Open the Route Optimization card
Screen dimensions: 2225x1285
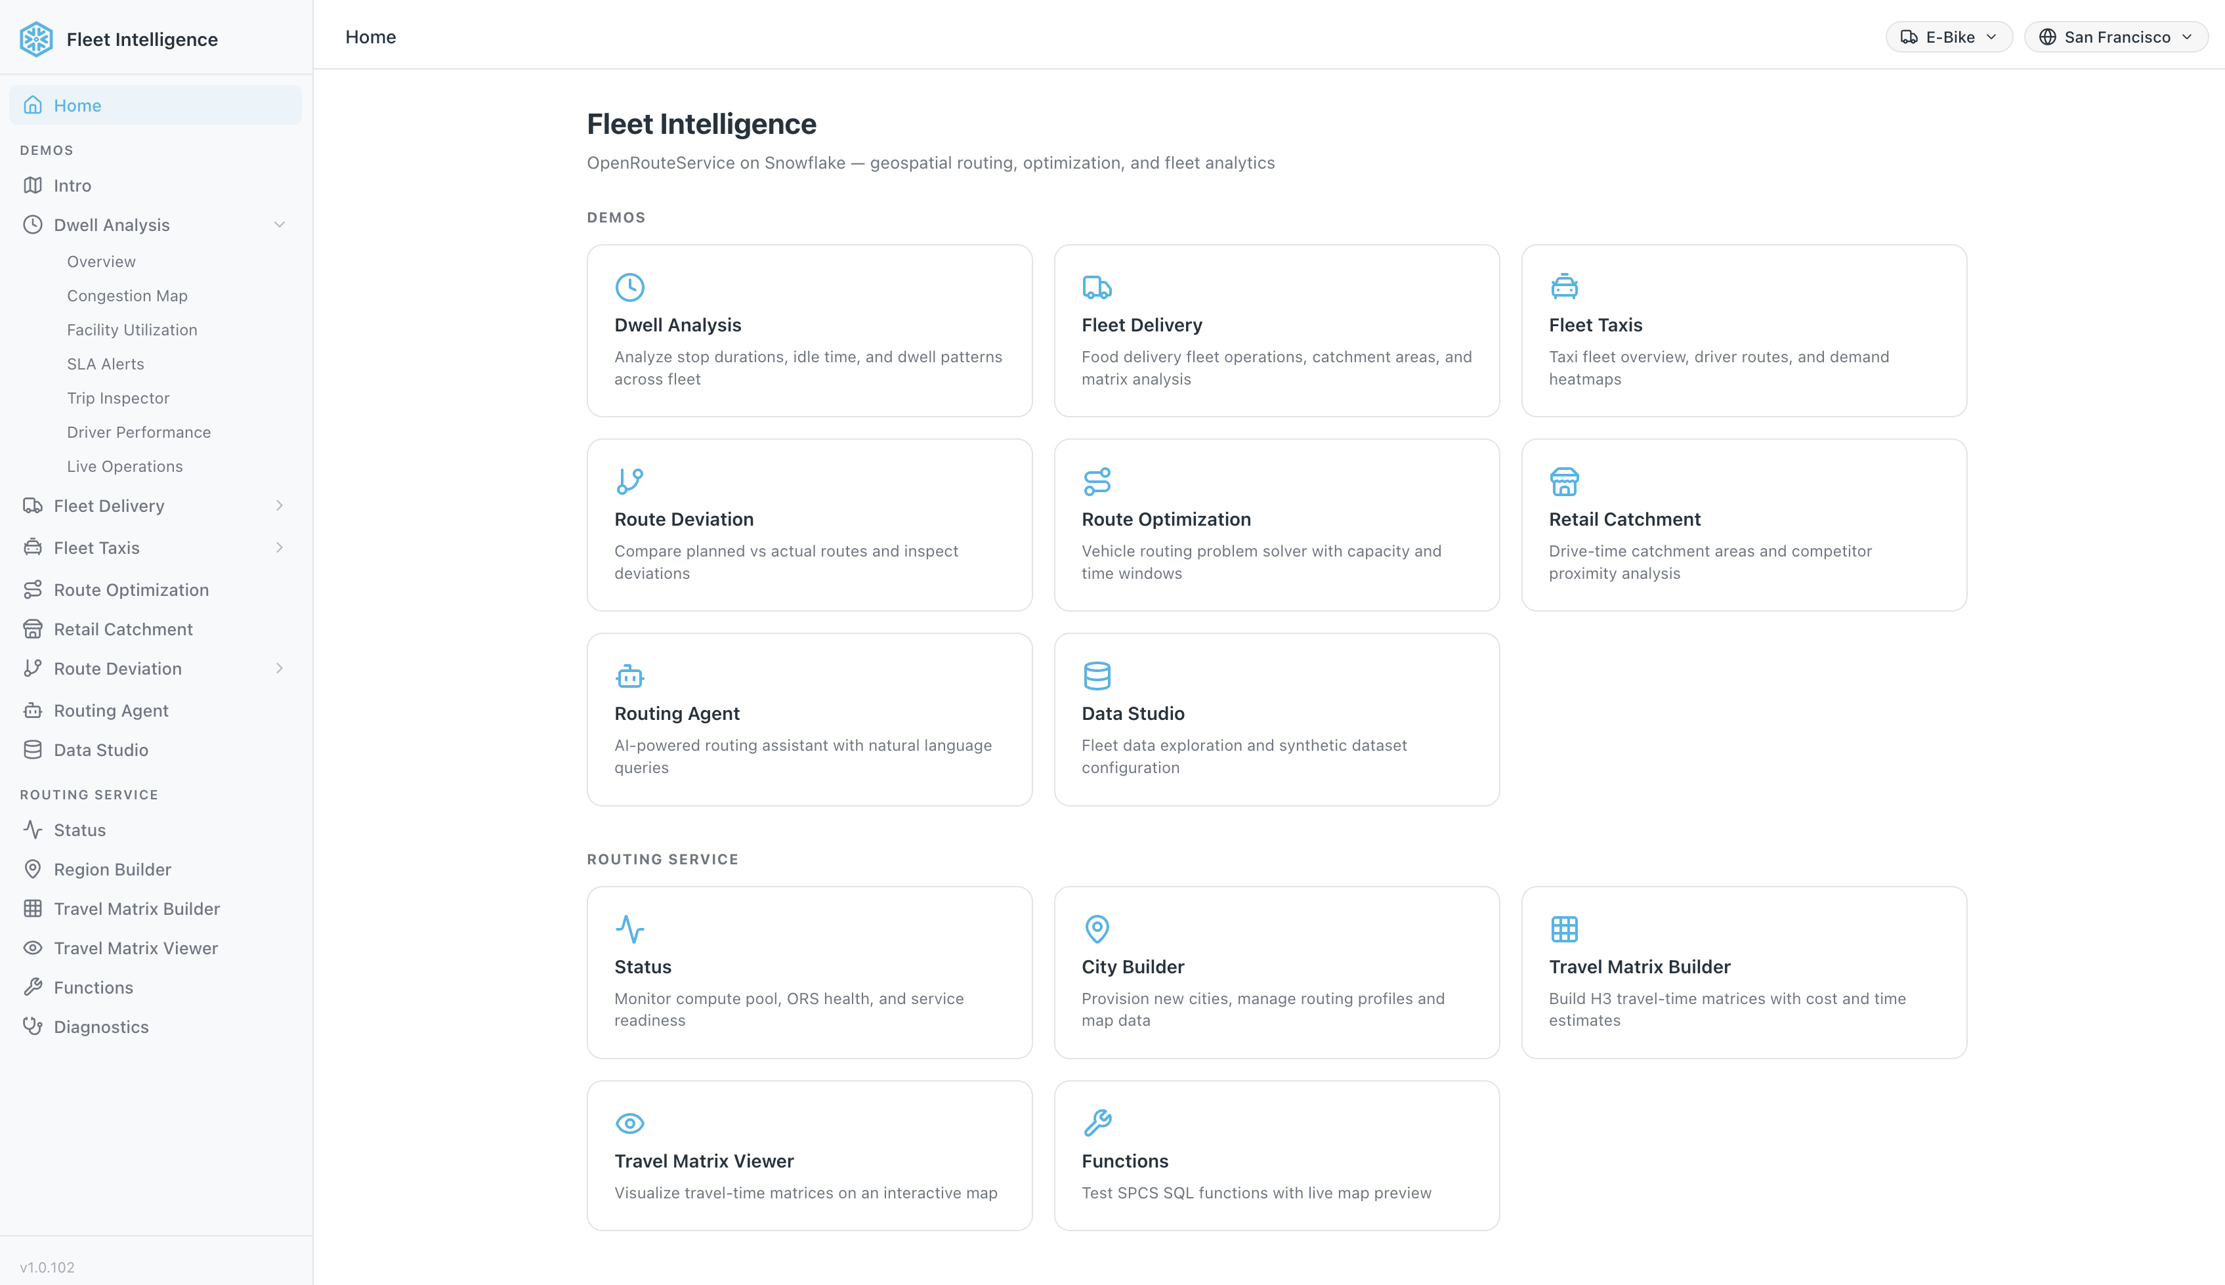(1276, 525)
